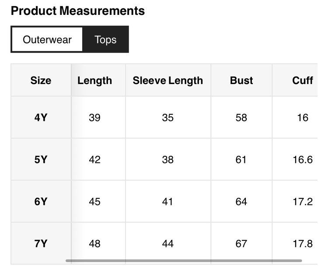328x267 pixels.
Task: Select the 7Y size row label
Action: (41, 243)
